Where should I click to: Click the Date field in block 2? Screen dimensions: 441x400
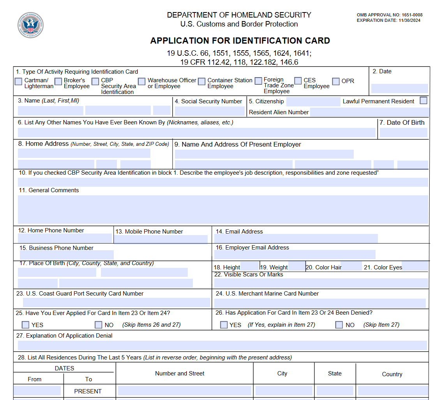point(399,89)
